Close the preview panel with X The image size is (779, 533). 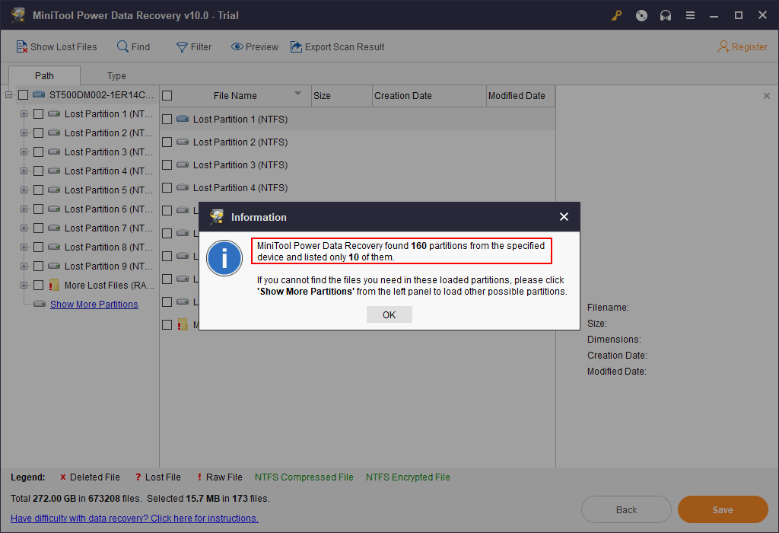(767, 96)
